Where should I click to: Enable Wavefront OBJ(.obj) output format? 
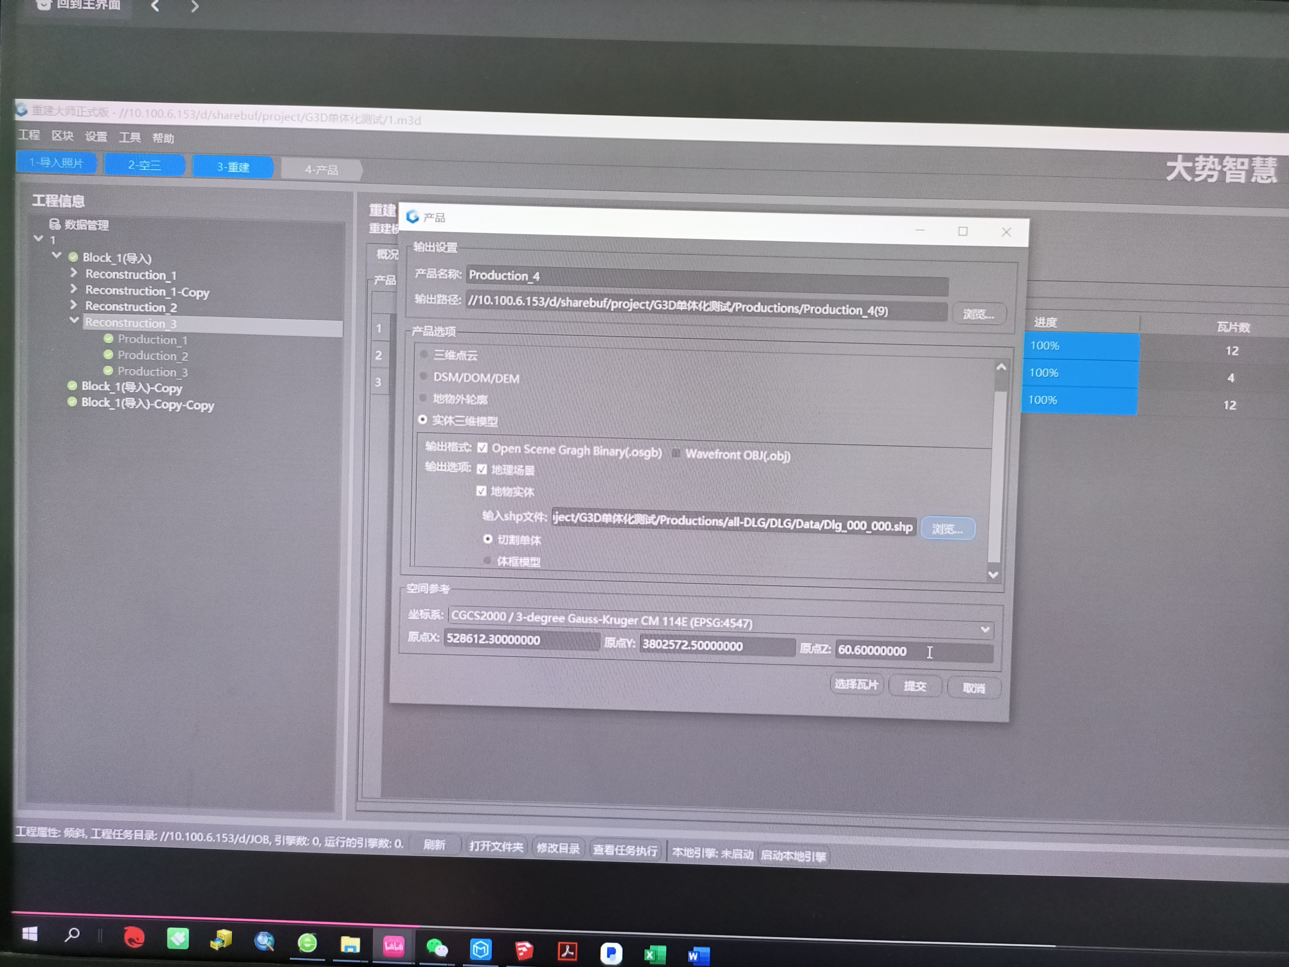676,453
